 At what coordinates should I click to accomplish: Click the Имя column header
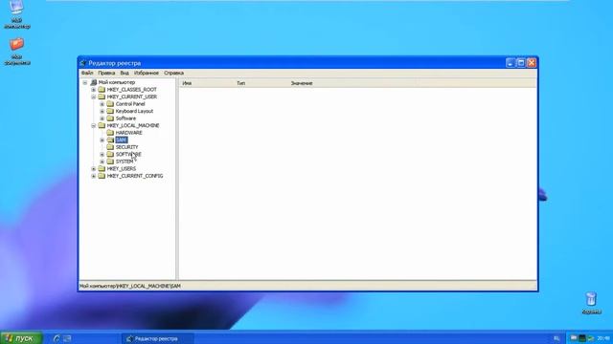pyautogui.click(x=206, y=83)
